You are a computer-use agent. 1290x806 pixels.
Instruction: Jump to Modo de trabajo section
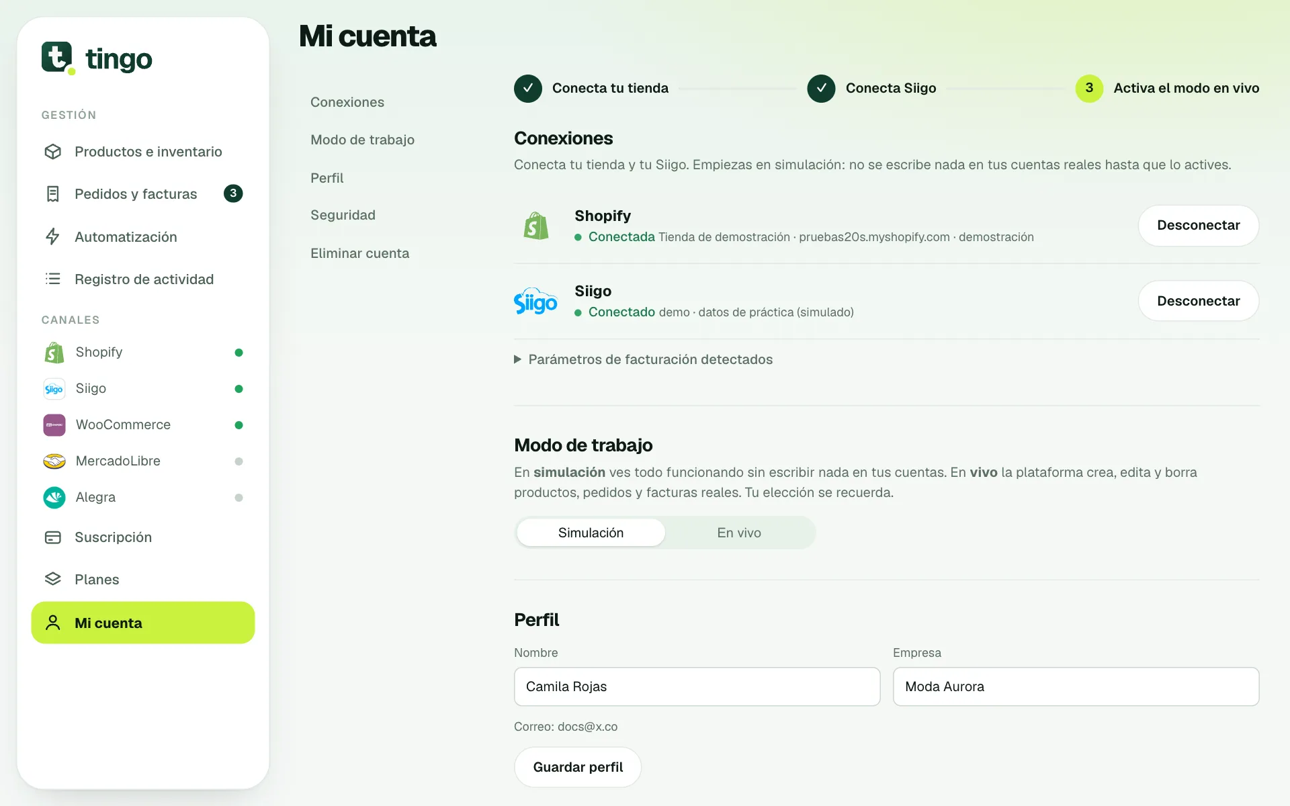[362, 140]
